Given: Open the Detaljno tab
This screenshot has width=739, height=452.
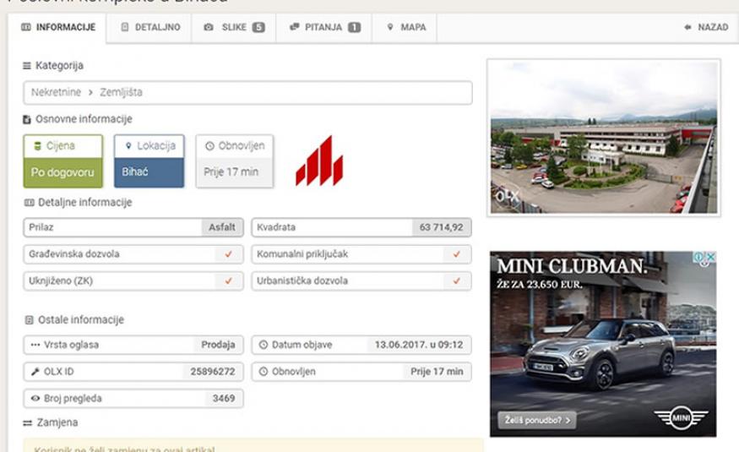Looking at the screenshot, I should click(150, 27).
